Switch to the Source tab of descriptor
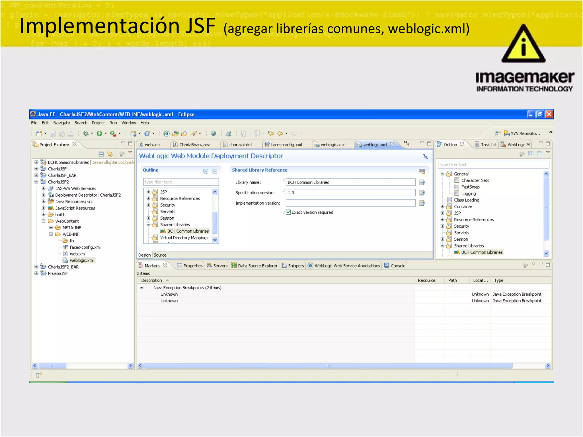The image size is (583, 437). (x=160, y=255)
